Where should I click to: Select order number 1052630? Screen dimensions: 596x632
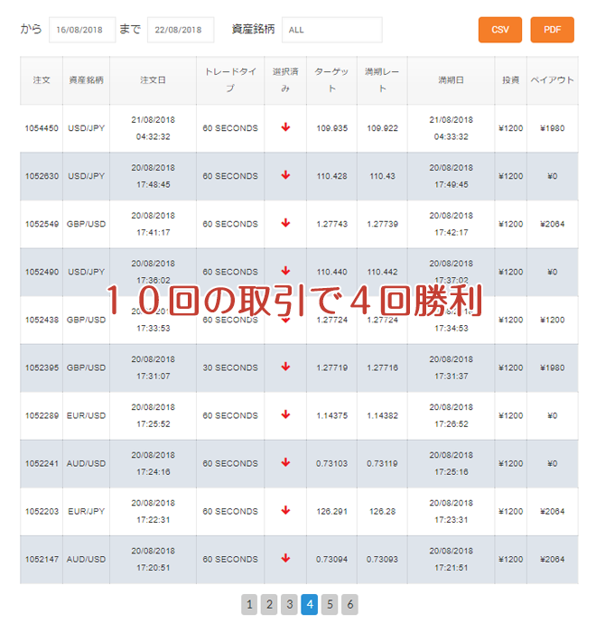click(x=42, y=176)
